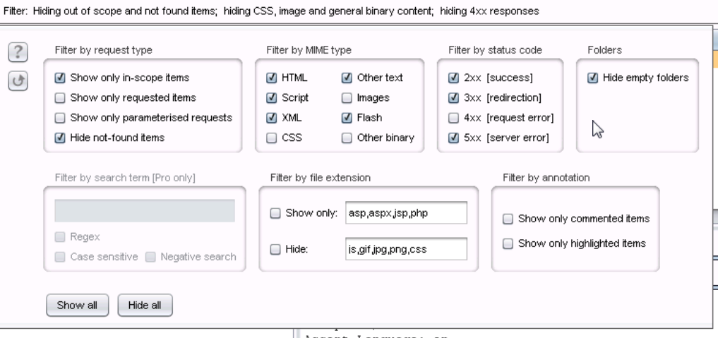Click the Show all button
This screenshot has width=718, height=338.
click(77, 306)
